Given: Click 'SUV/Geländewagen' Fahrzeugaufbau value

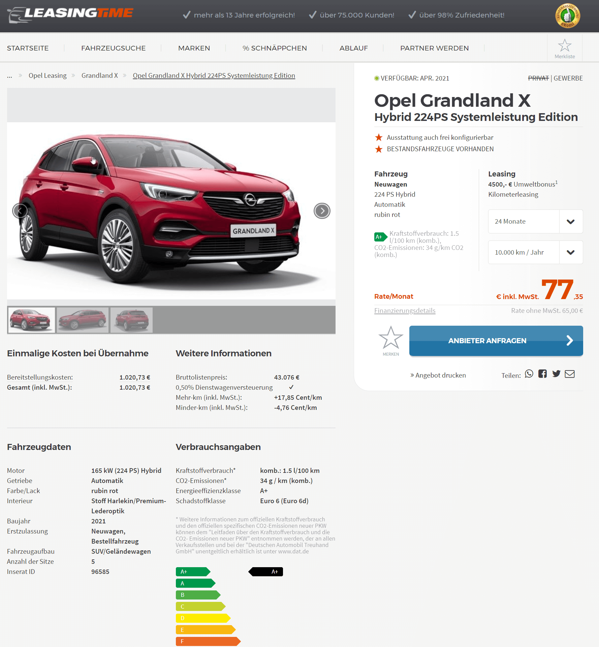Looking at the screenshot, I should click(x=121, y=551).
